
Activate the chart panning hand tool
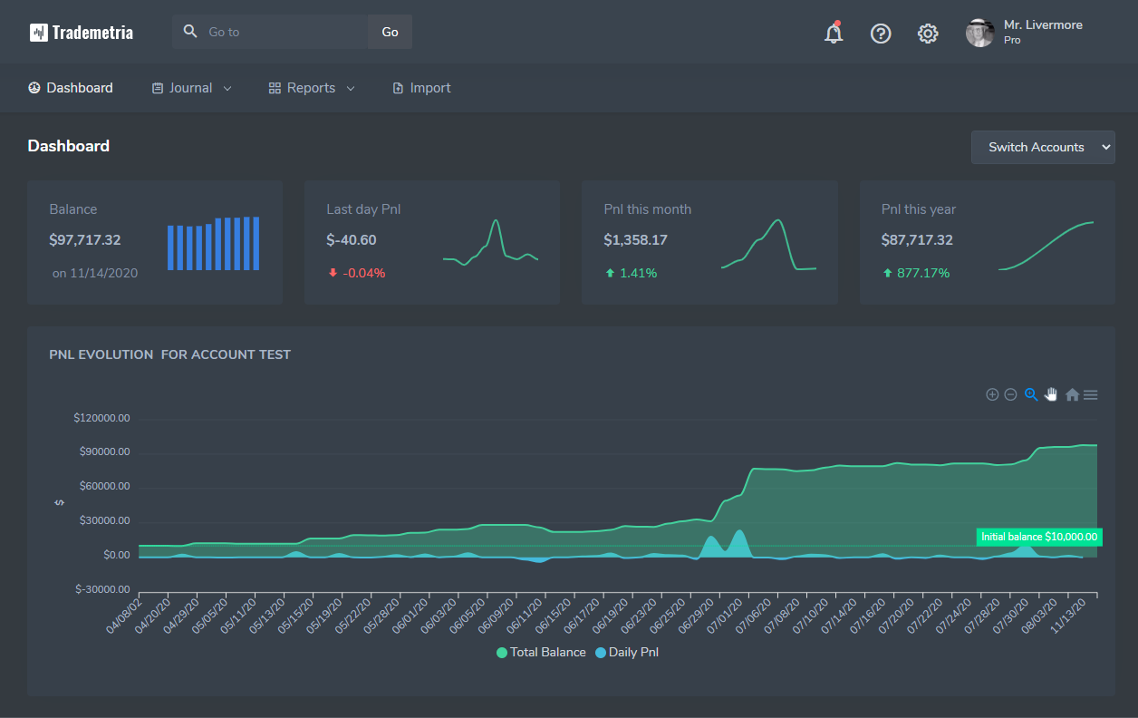1051,394
